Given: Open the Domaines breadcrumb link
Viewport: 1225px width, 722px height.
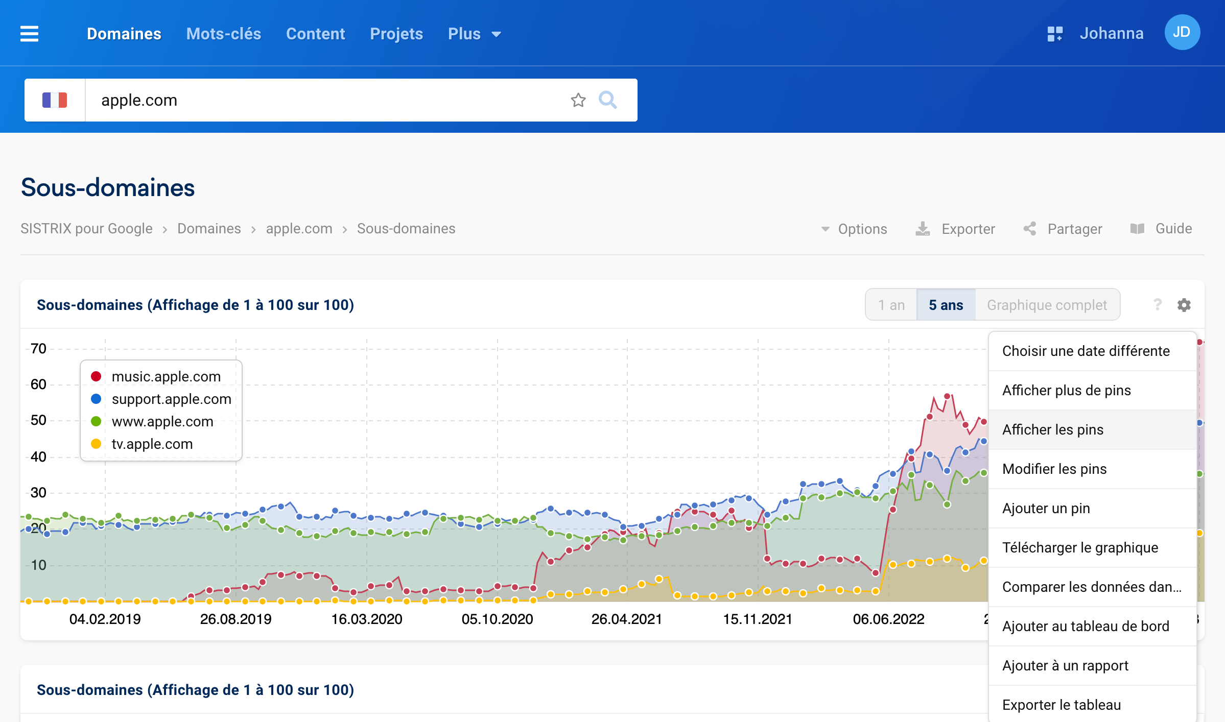Looking at the screenshot, I should tap(209, 229).
